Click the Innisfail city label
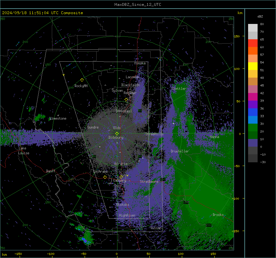This screenshot has width=276, height=258. (x=124, y=111)
